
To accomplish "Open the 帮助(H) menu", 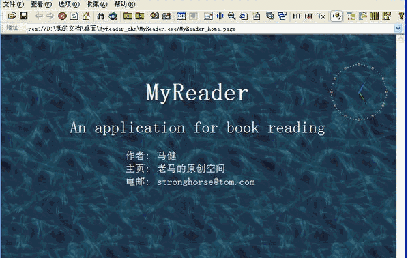I will [x=125, y=4].
